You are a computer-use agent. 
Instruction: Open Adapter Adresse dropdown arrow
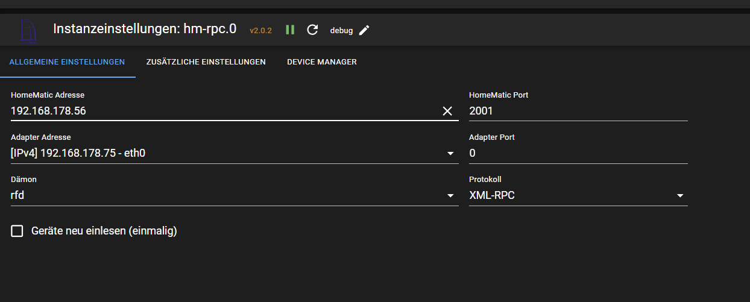click(450, 154)
